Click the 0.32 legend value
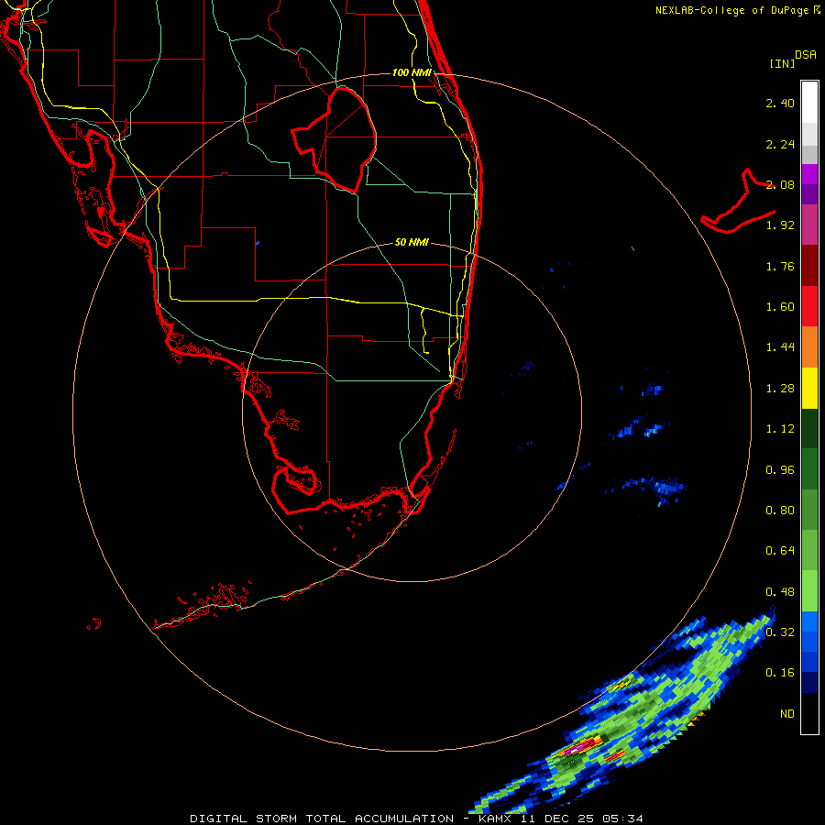Image resolution: width=825 pixels, height=825 pixels. 780,632
